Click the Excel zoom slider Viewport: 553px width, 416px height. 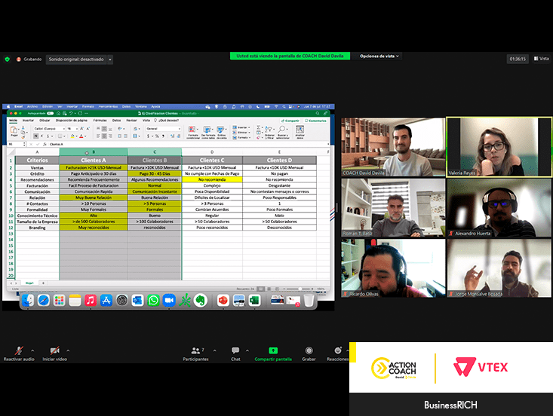(302, 287)
